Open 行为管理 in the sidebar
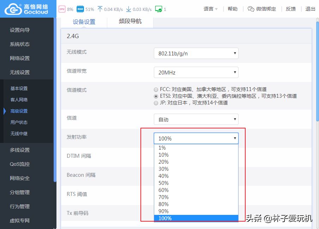Screen dimensions: 319x229 tap(20, 206)
